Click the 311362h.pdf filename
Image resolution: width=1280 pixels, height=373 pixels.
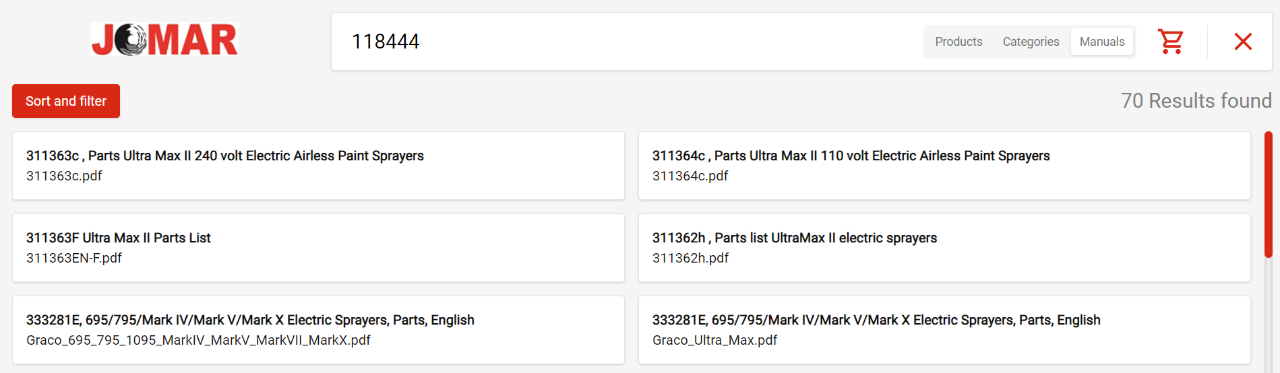pos(690,258)
